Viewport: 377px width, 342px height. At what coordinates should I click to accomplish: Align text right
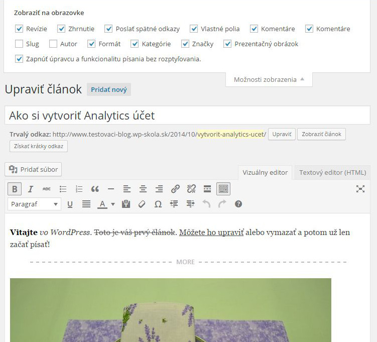159,189
